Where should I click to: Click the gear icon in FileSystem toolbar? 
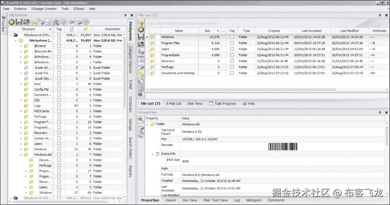click(64, 22)
